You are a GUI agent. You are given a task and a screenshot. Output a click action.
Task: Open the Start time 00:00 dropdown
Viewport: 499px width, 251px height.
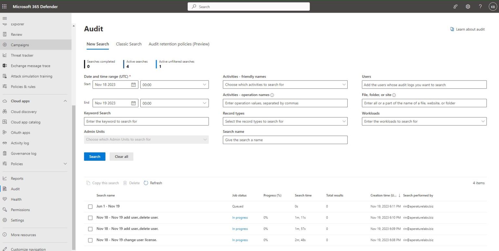tap(174, 84)
